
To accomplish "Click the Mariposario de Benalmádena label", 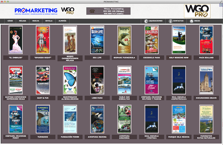I will 70,98.
